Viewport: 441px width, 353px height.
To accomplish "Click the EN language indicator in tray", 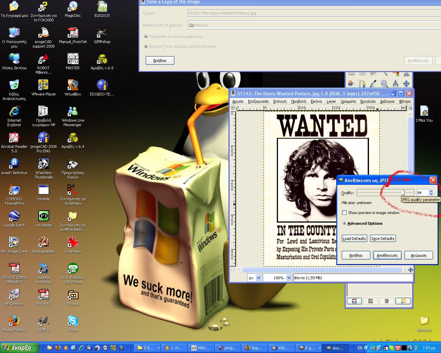I will click(360, 348).
